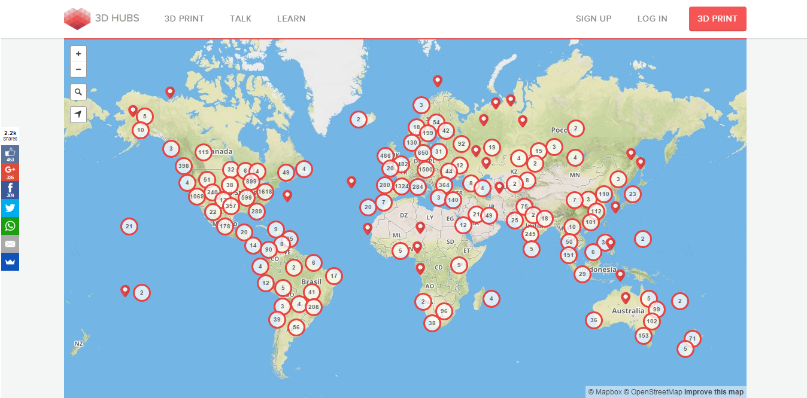Open the 1069 cluster on the US west coast
The width and height of the screenshot is (807, 398).
tap(197, 196)
